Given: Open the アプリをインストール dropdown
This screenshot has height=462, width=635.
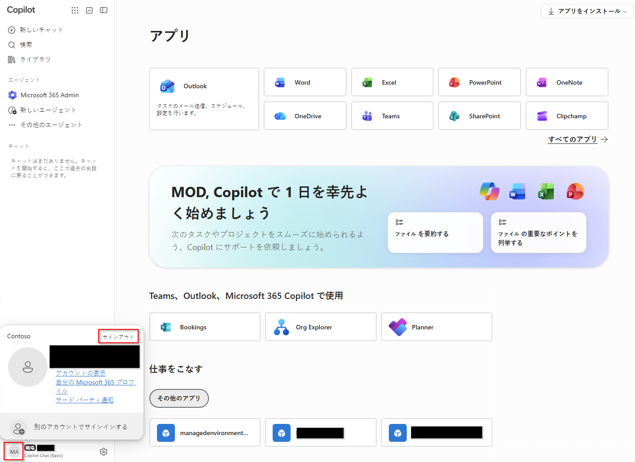Looking at the screenshot, I should click(x=587, y=11).
